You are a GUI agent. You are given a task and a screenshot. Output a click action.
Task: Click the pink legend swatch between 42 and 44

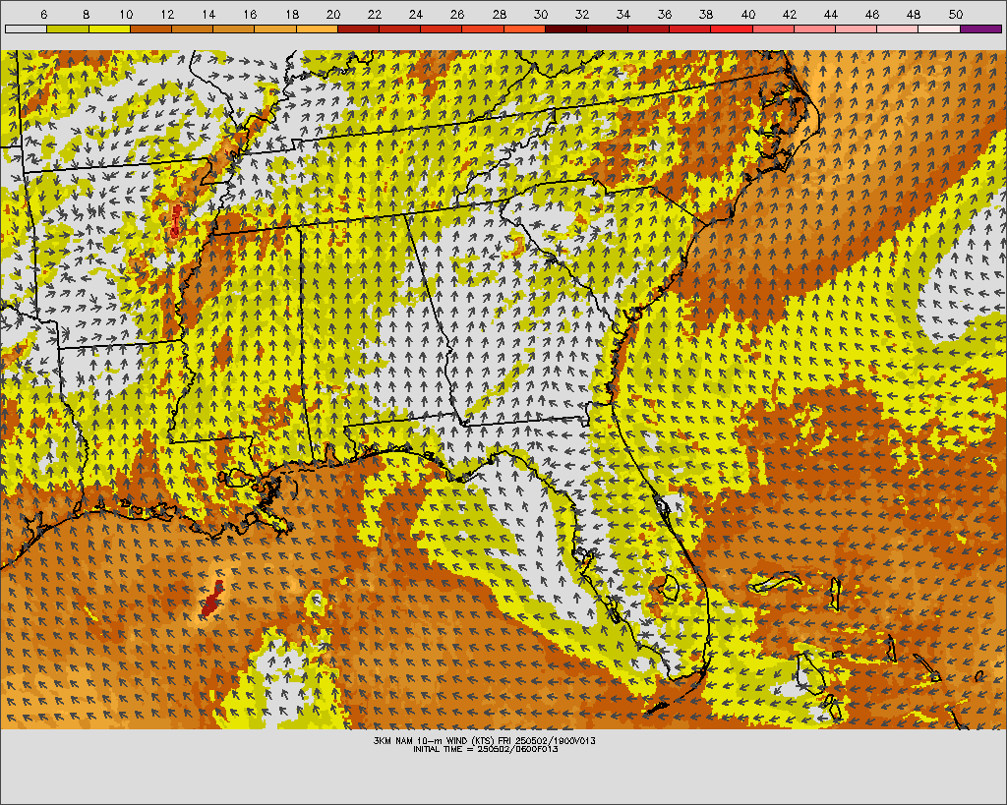pos(814,29)
